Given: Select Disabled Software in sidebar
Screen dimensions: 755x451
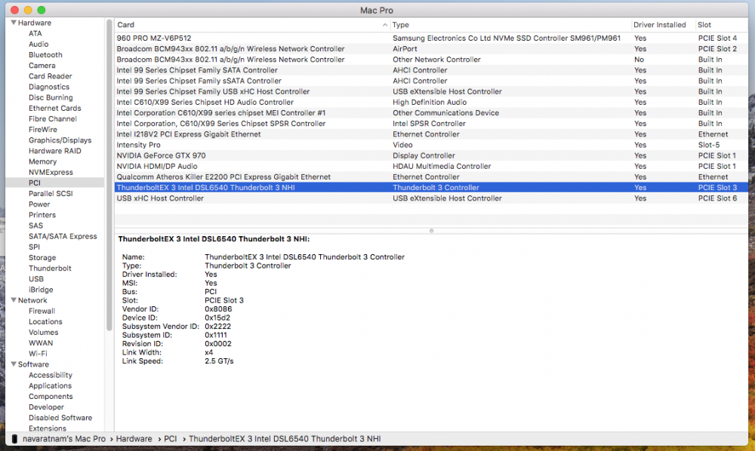Looking at the screenshot, I should [x=60, y=418].
